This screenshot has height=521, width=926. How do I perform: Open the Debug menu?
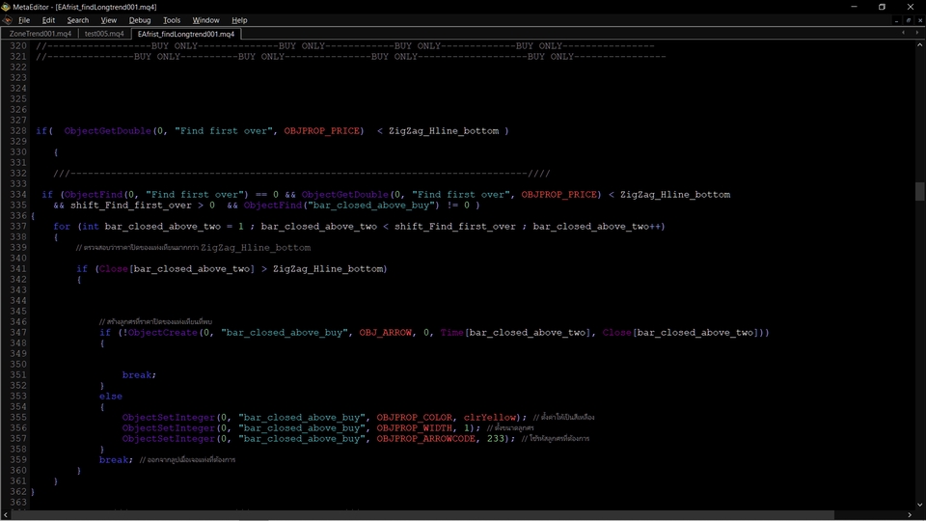[140, 20]
